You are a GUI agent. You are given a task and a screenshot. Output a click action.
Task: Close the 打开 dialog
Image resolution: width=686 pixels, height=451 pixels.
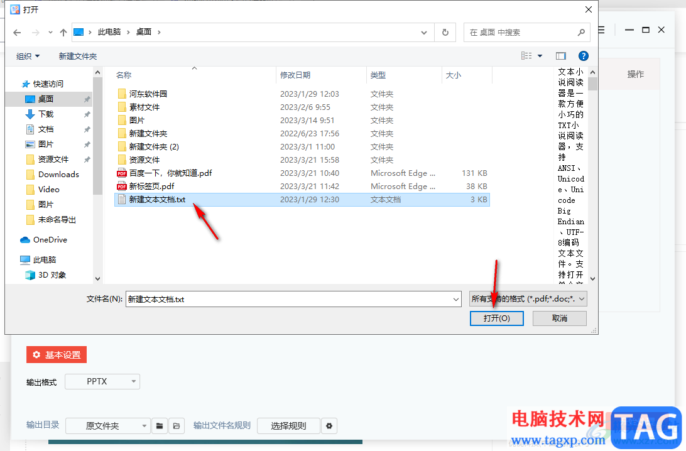point(589,9)
